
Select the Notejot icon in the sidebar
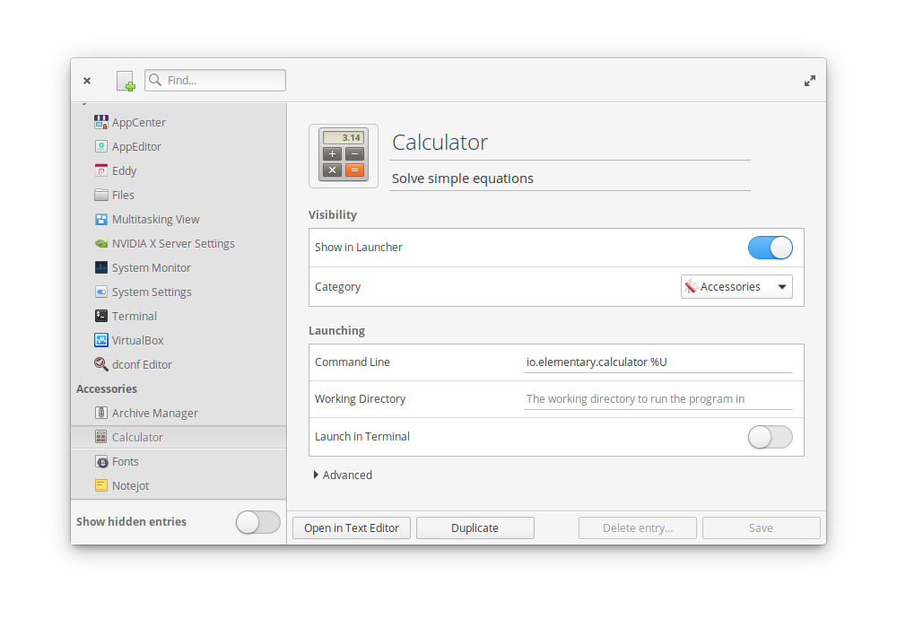tap(101, 485)
